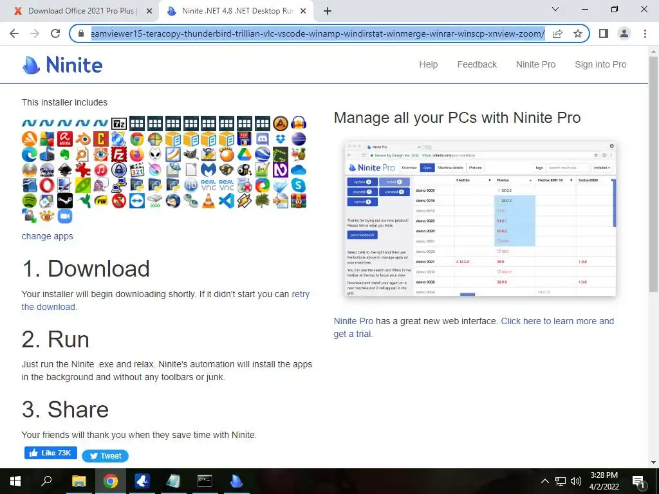Click the 7-Zip icon in installer list
The height and width of the screenshot is (494, 659).
(119, 123)
